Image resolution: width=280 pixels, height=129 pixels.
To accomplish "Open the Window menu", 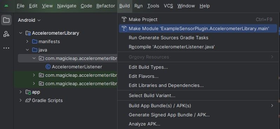I will coord(186,6).
